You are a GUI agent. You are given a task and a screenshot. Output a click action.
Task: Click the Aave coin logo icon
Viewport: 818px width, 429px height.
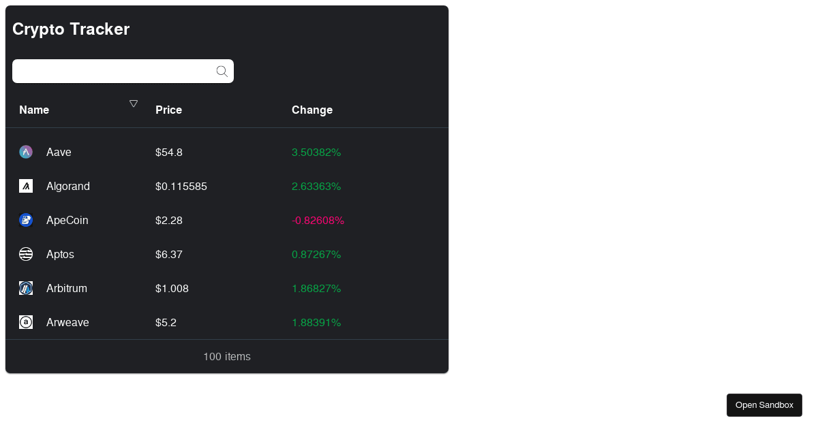(26, 152)
